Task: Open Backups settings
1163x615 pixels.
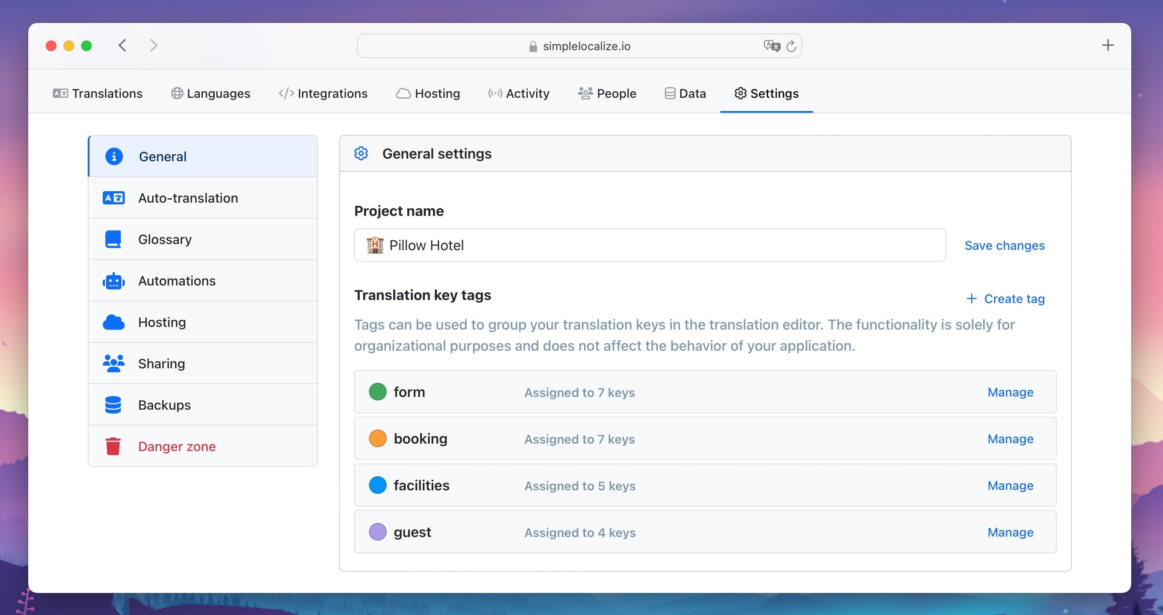Action: coord(203,405)
